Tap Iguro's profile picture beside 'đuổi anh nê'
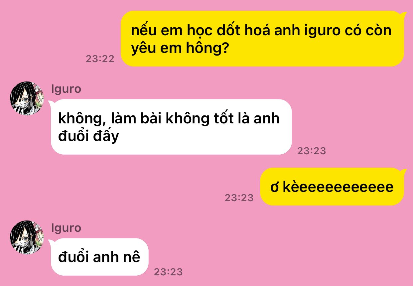The height and width of the screenshot is (286, 413). click(27, 237)
